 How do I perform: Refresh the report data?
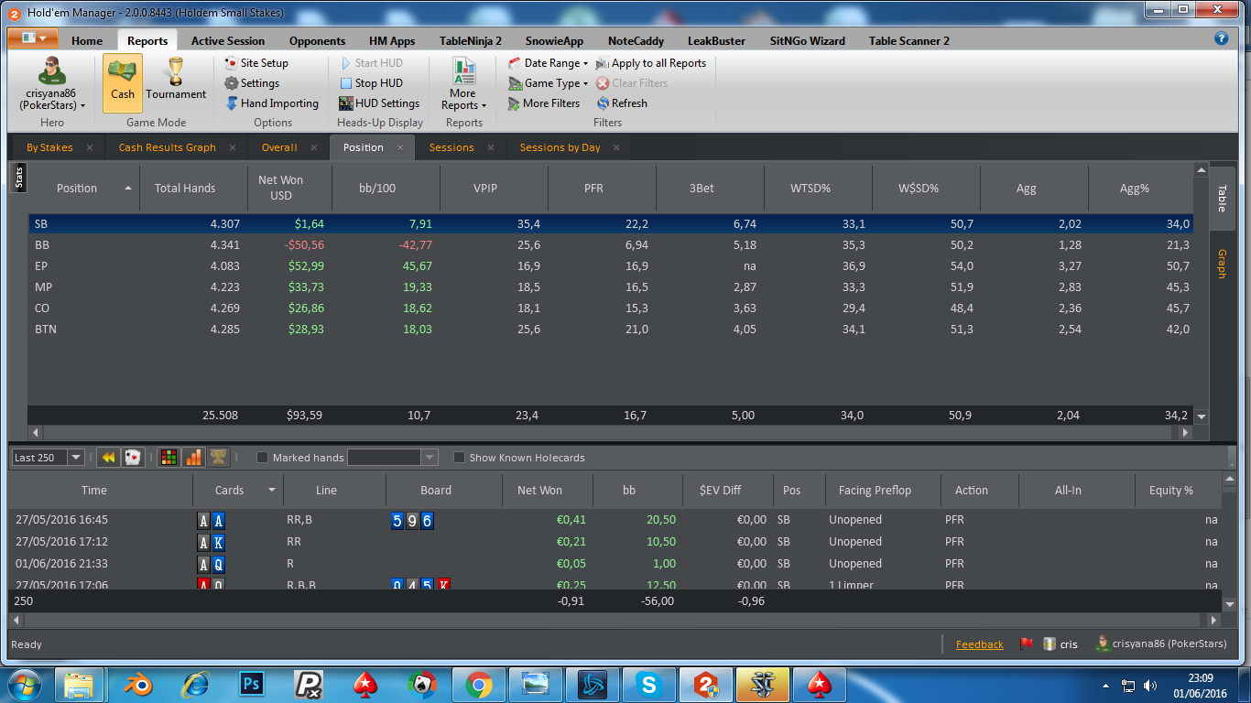click(x=622, y=103)
